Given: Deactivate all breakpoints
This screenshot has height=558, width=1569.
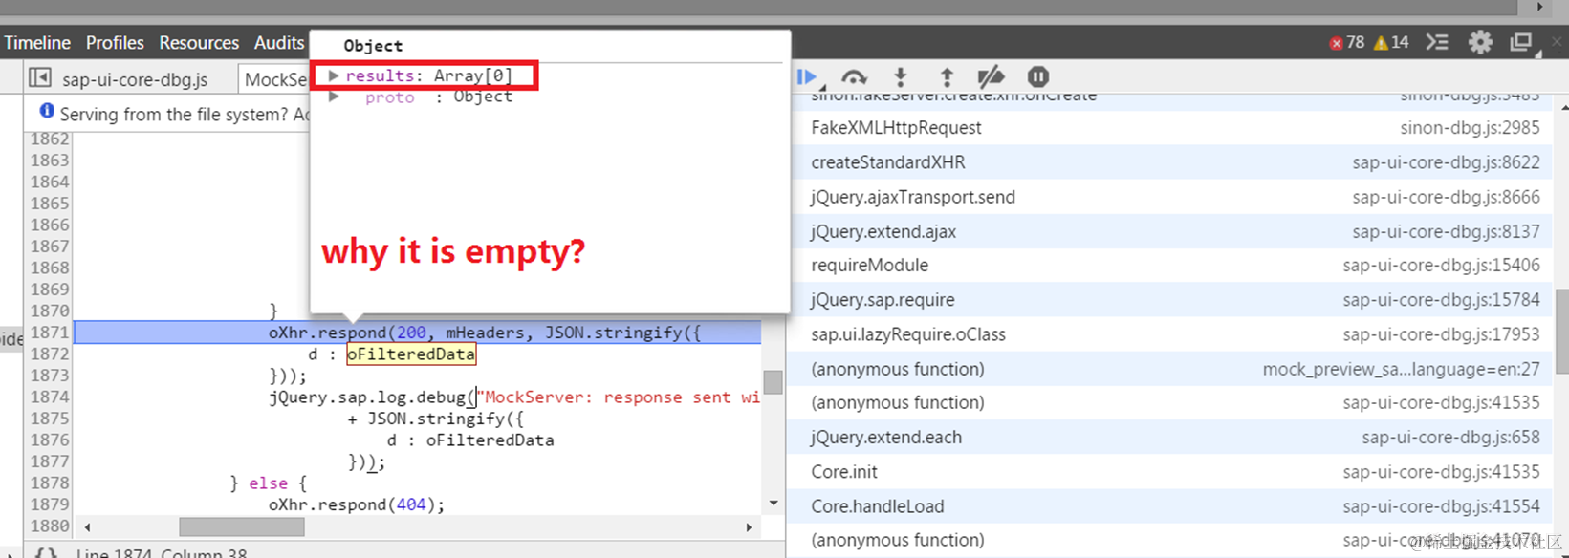Looking at the screenshot, I should 992,76.
